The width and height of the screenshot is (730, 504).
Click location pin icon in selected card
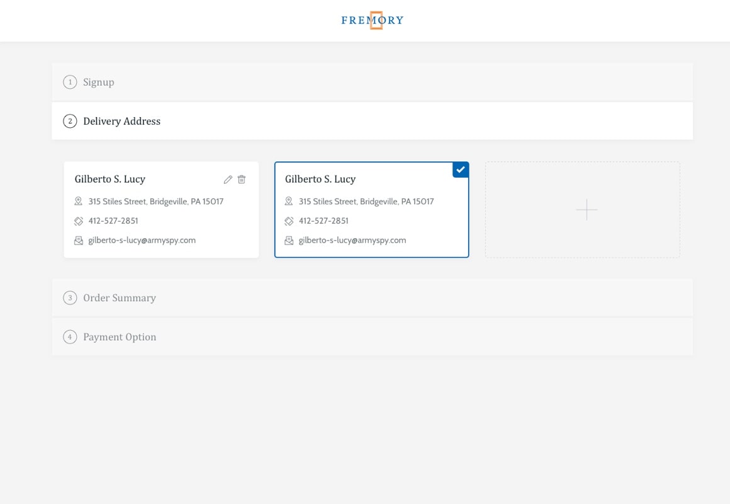(289, 202)
